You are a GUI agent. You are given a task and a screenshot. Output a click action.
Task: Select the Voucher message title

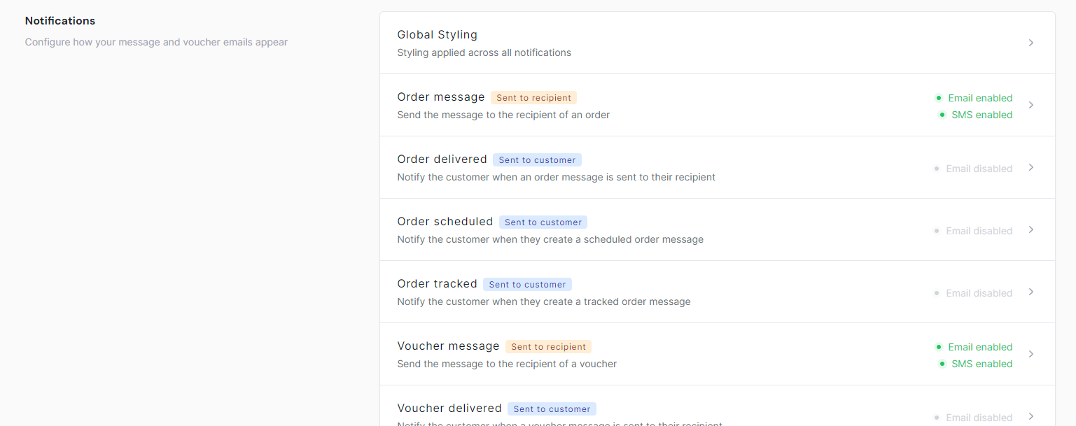coord(448,346)
